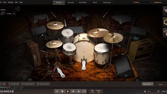This screenshot has height=94, width=167.
Task: Toggle loop playback
Action: click(57, 91)
